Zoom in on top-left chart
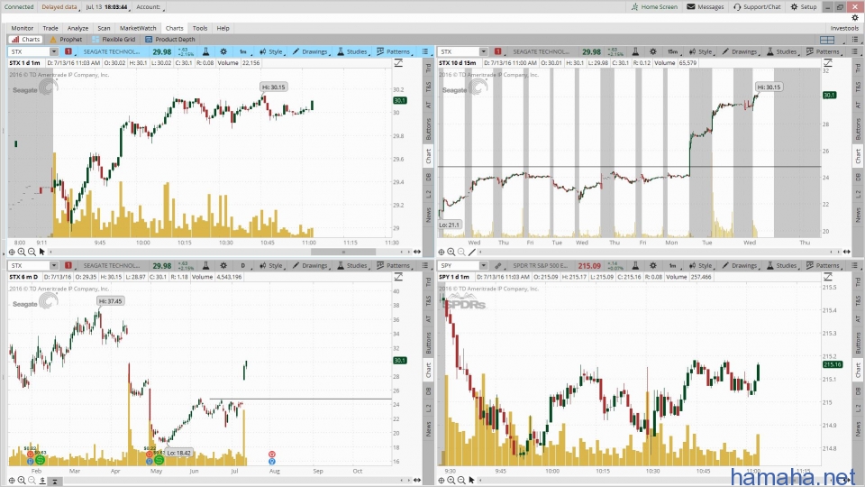The height and width of the screenshot is (487, 865). pos(22,253)
